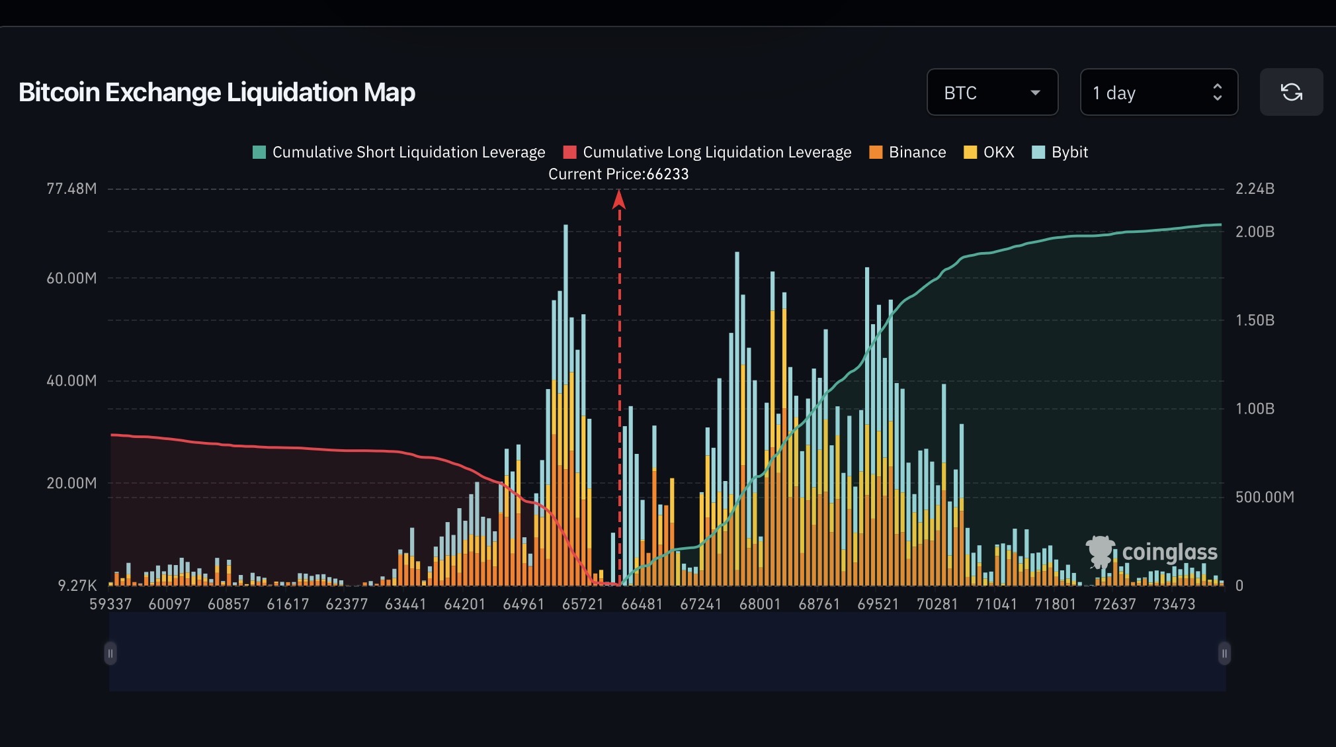Hide the OKX legend series

pos(998,152)
